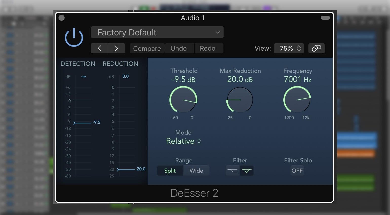Click the -9.5 dB Threshold value field

click(x=184, y=79)
